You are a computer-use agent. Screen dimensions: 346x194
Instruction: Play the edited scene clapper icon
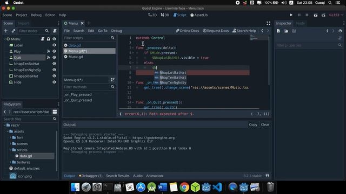click(x=316, y=15)
